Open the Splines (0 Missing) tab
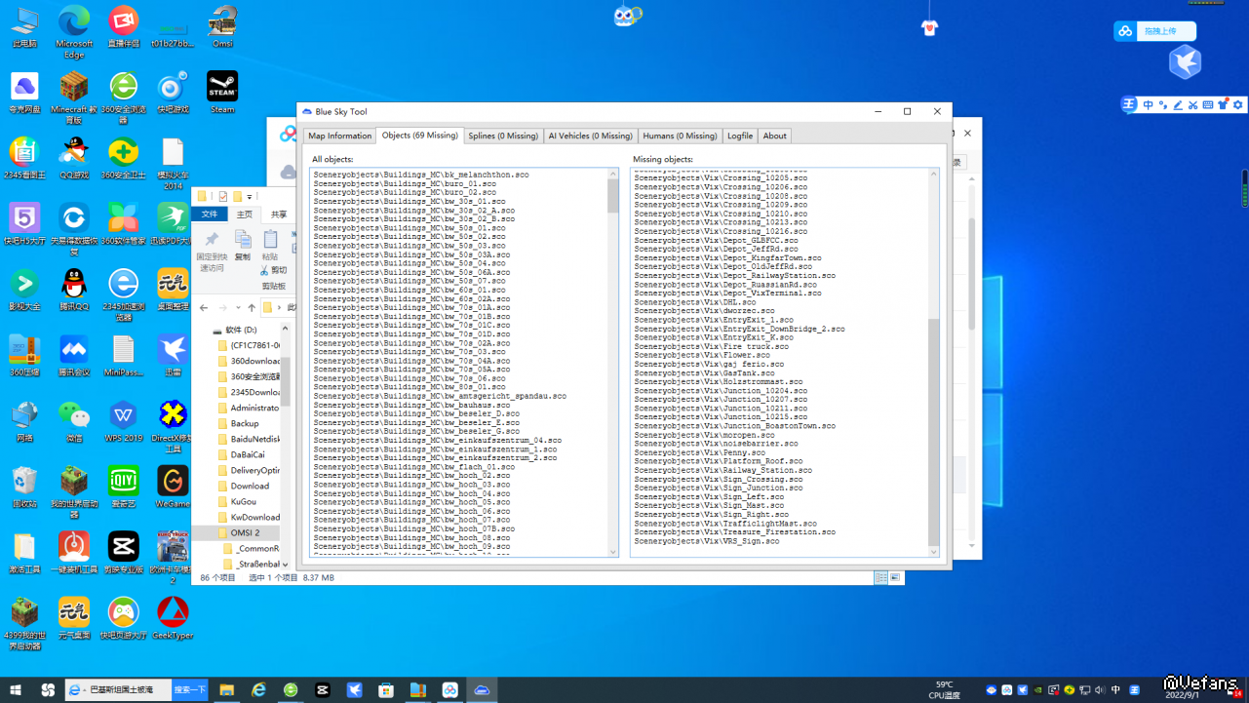 click(502, 136)
